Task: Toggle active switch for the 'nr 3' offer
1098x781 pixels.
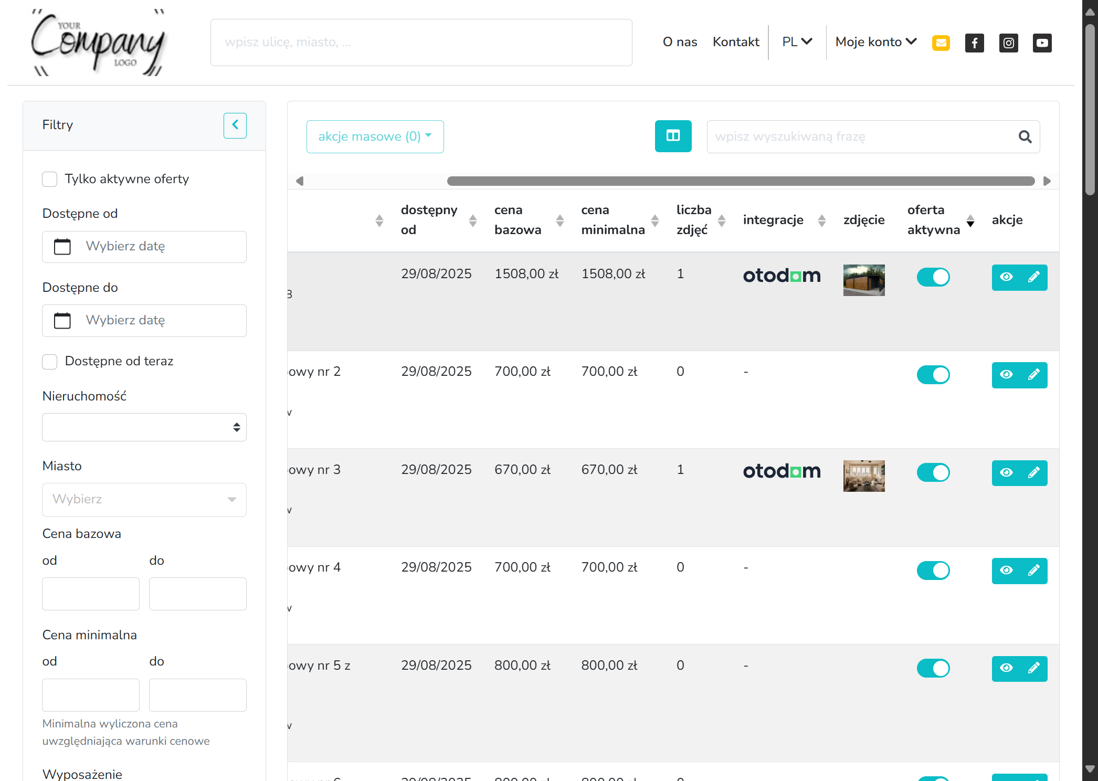Action: 933,472
